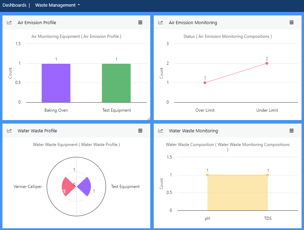The width and height of the screenshot is (304, 230).
Task: Grab the Air Emission Profile resize handle
Action: click(x=148, y=118)
